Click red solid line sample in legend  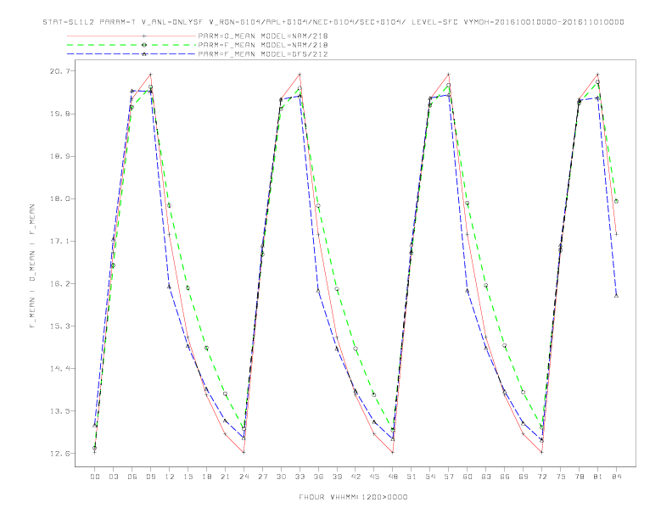coord(132,36)
